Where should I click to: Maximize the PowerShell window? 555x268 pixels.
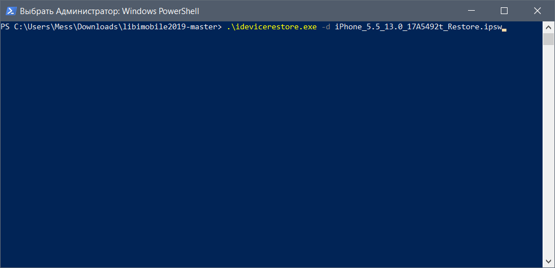pyautogui.click(x=504, y=11)
